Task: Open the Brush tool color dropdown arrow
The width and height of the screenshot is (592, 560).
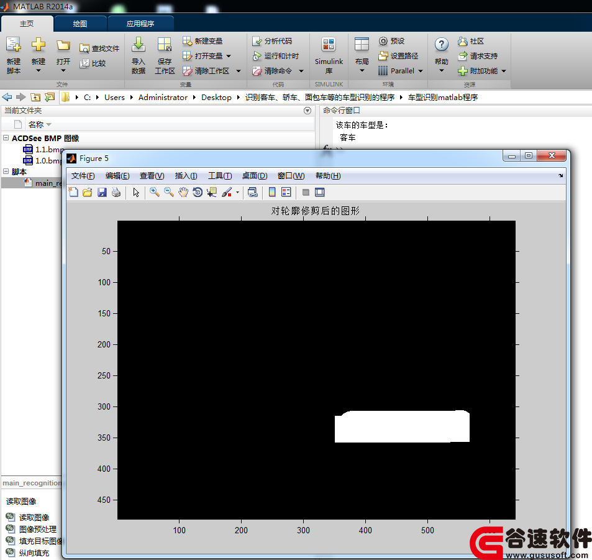Action: pyautogui.click(x=237, y=192)
